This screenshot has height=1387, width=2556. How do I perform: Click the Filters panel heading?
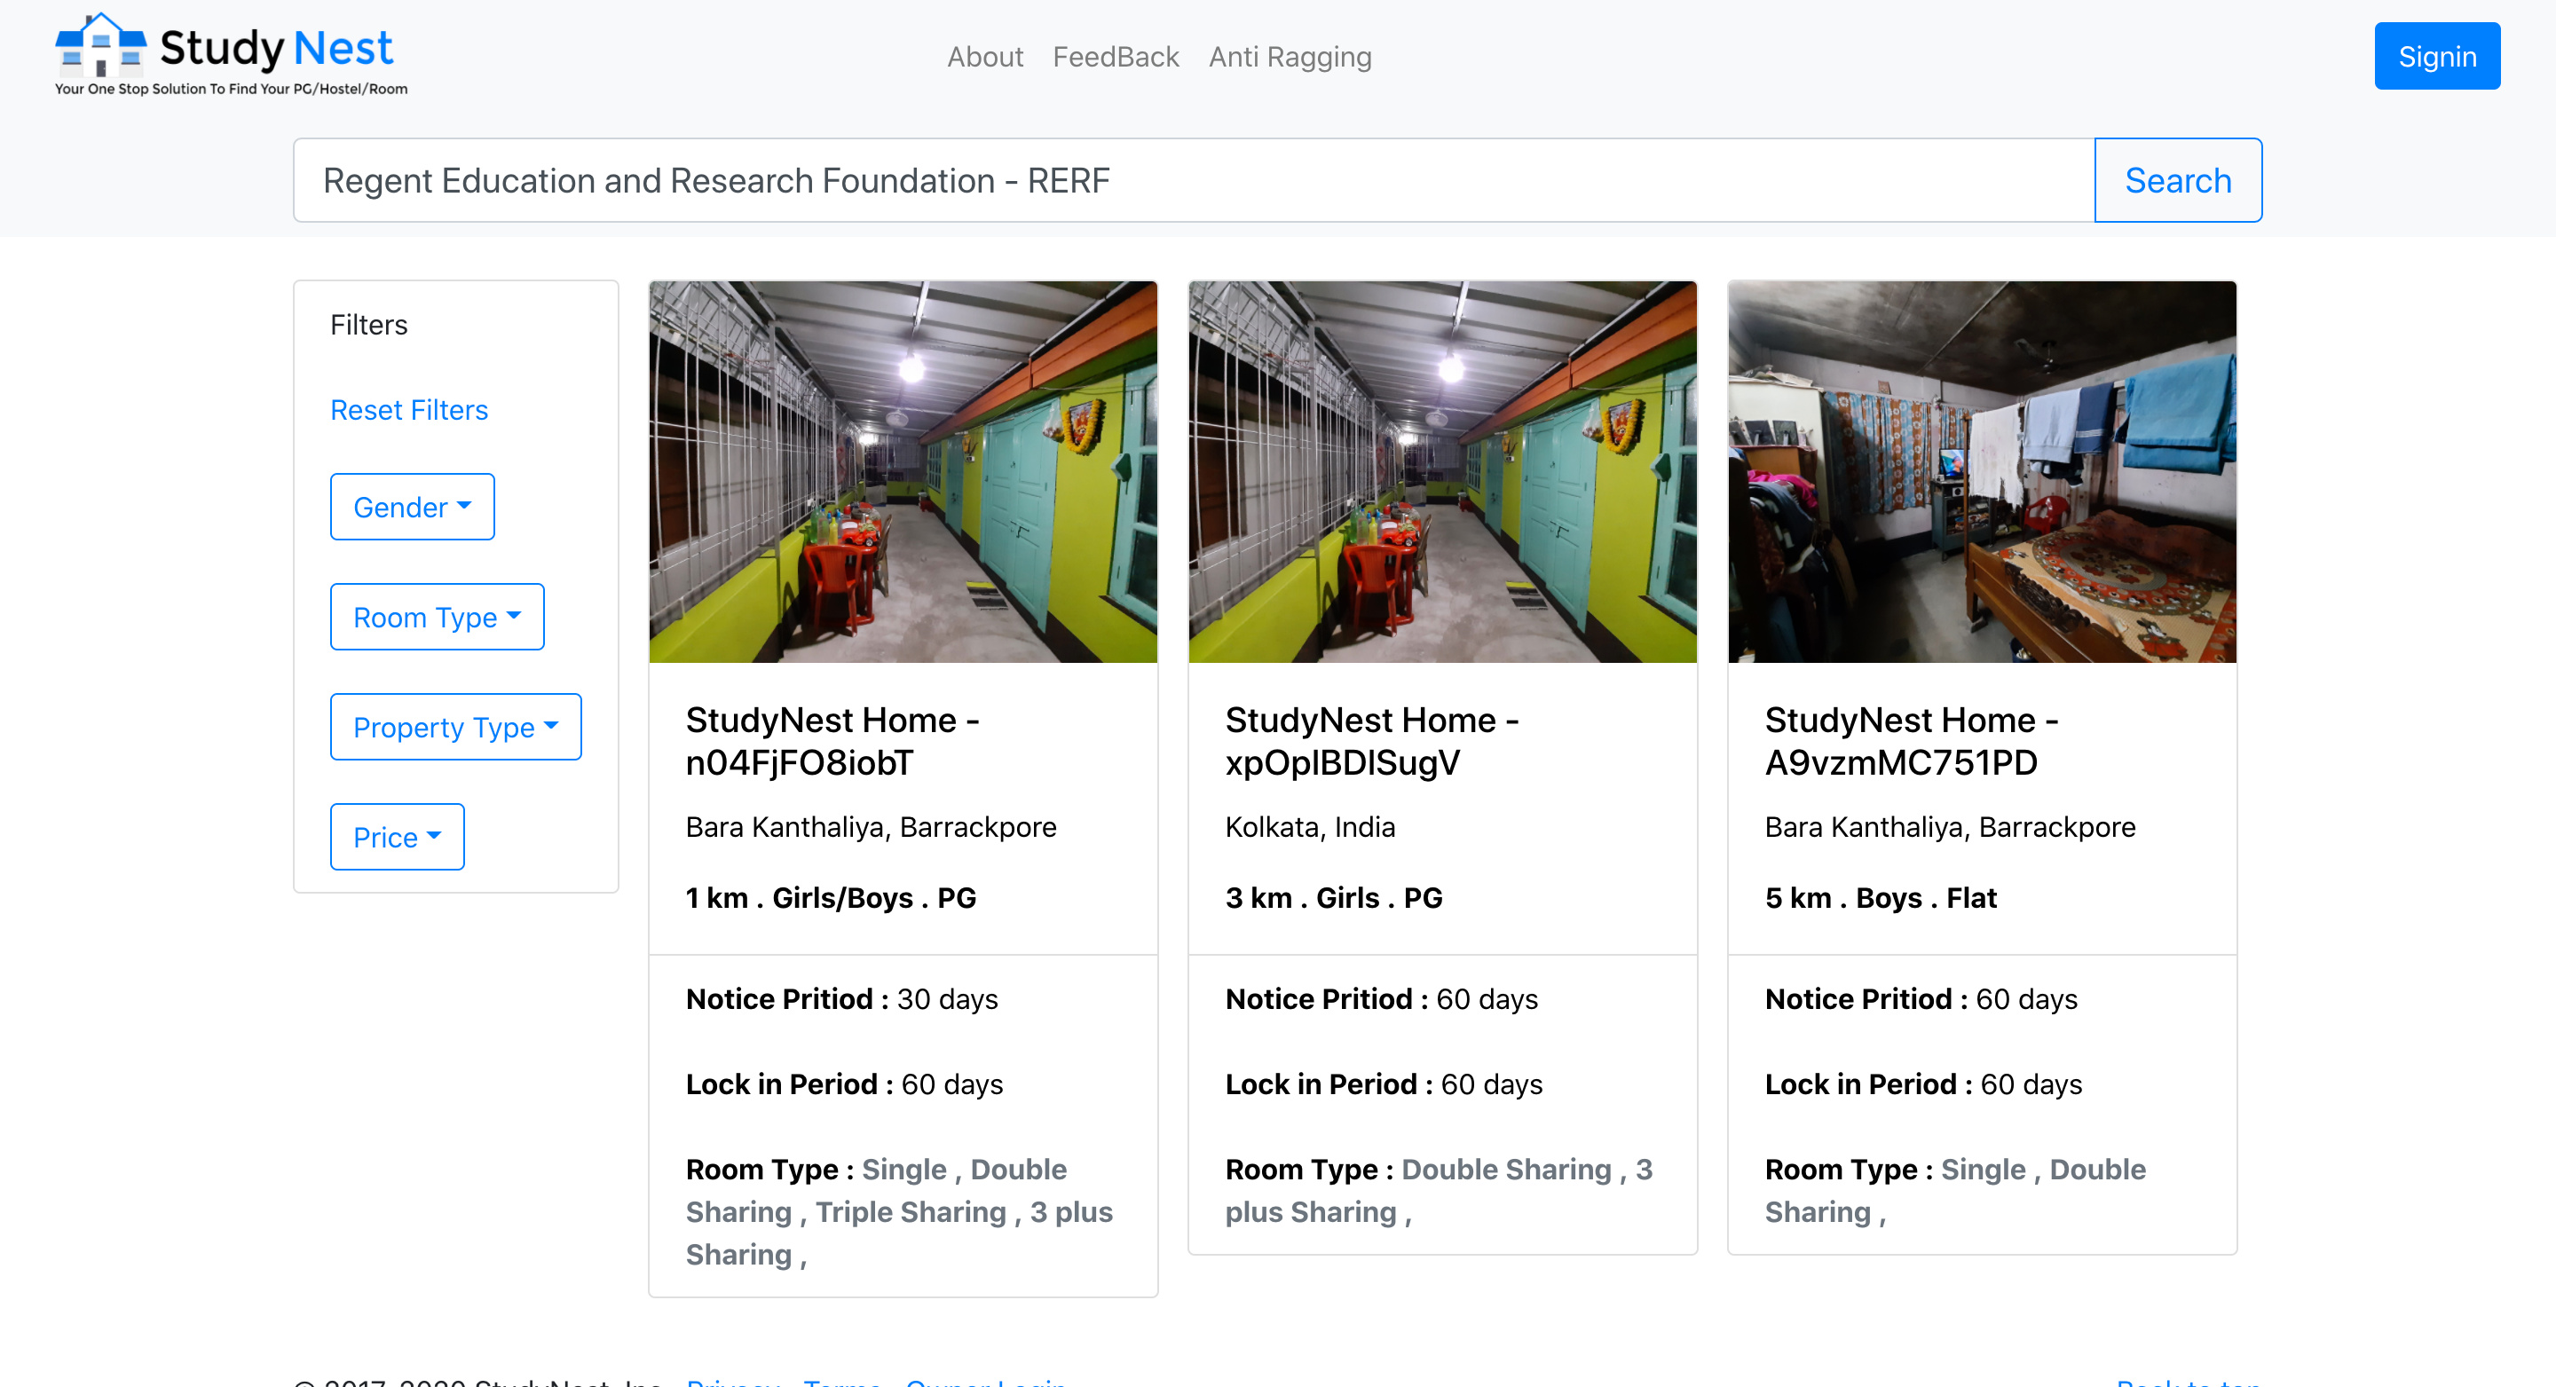[x=369, y=326]
